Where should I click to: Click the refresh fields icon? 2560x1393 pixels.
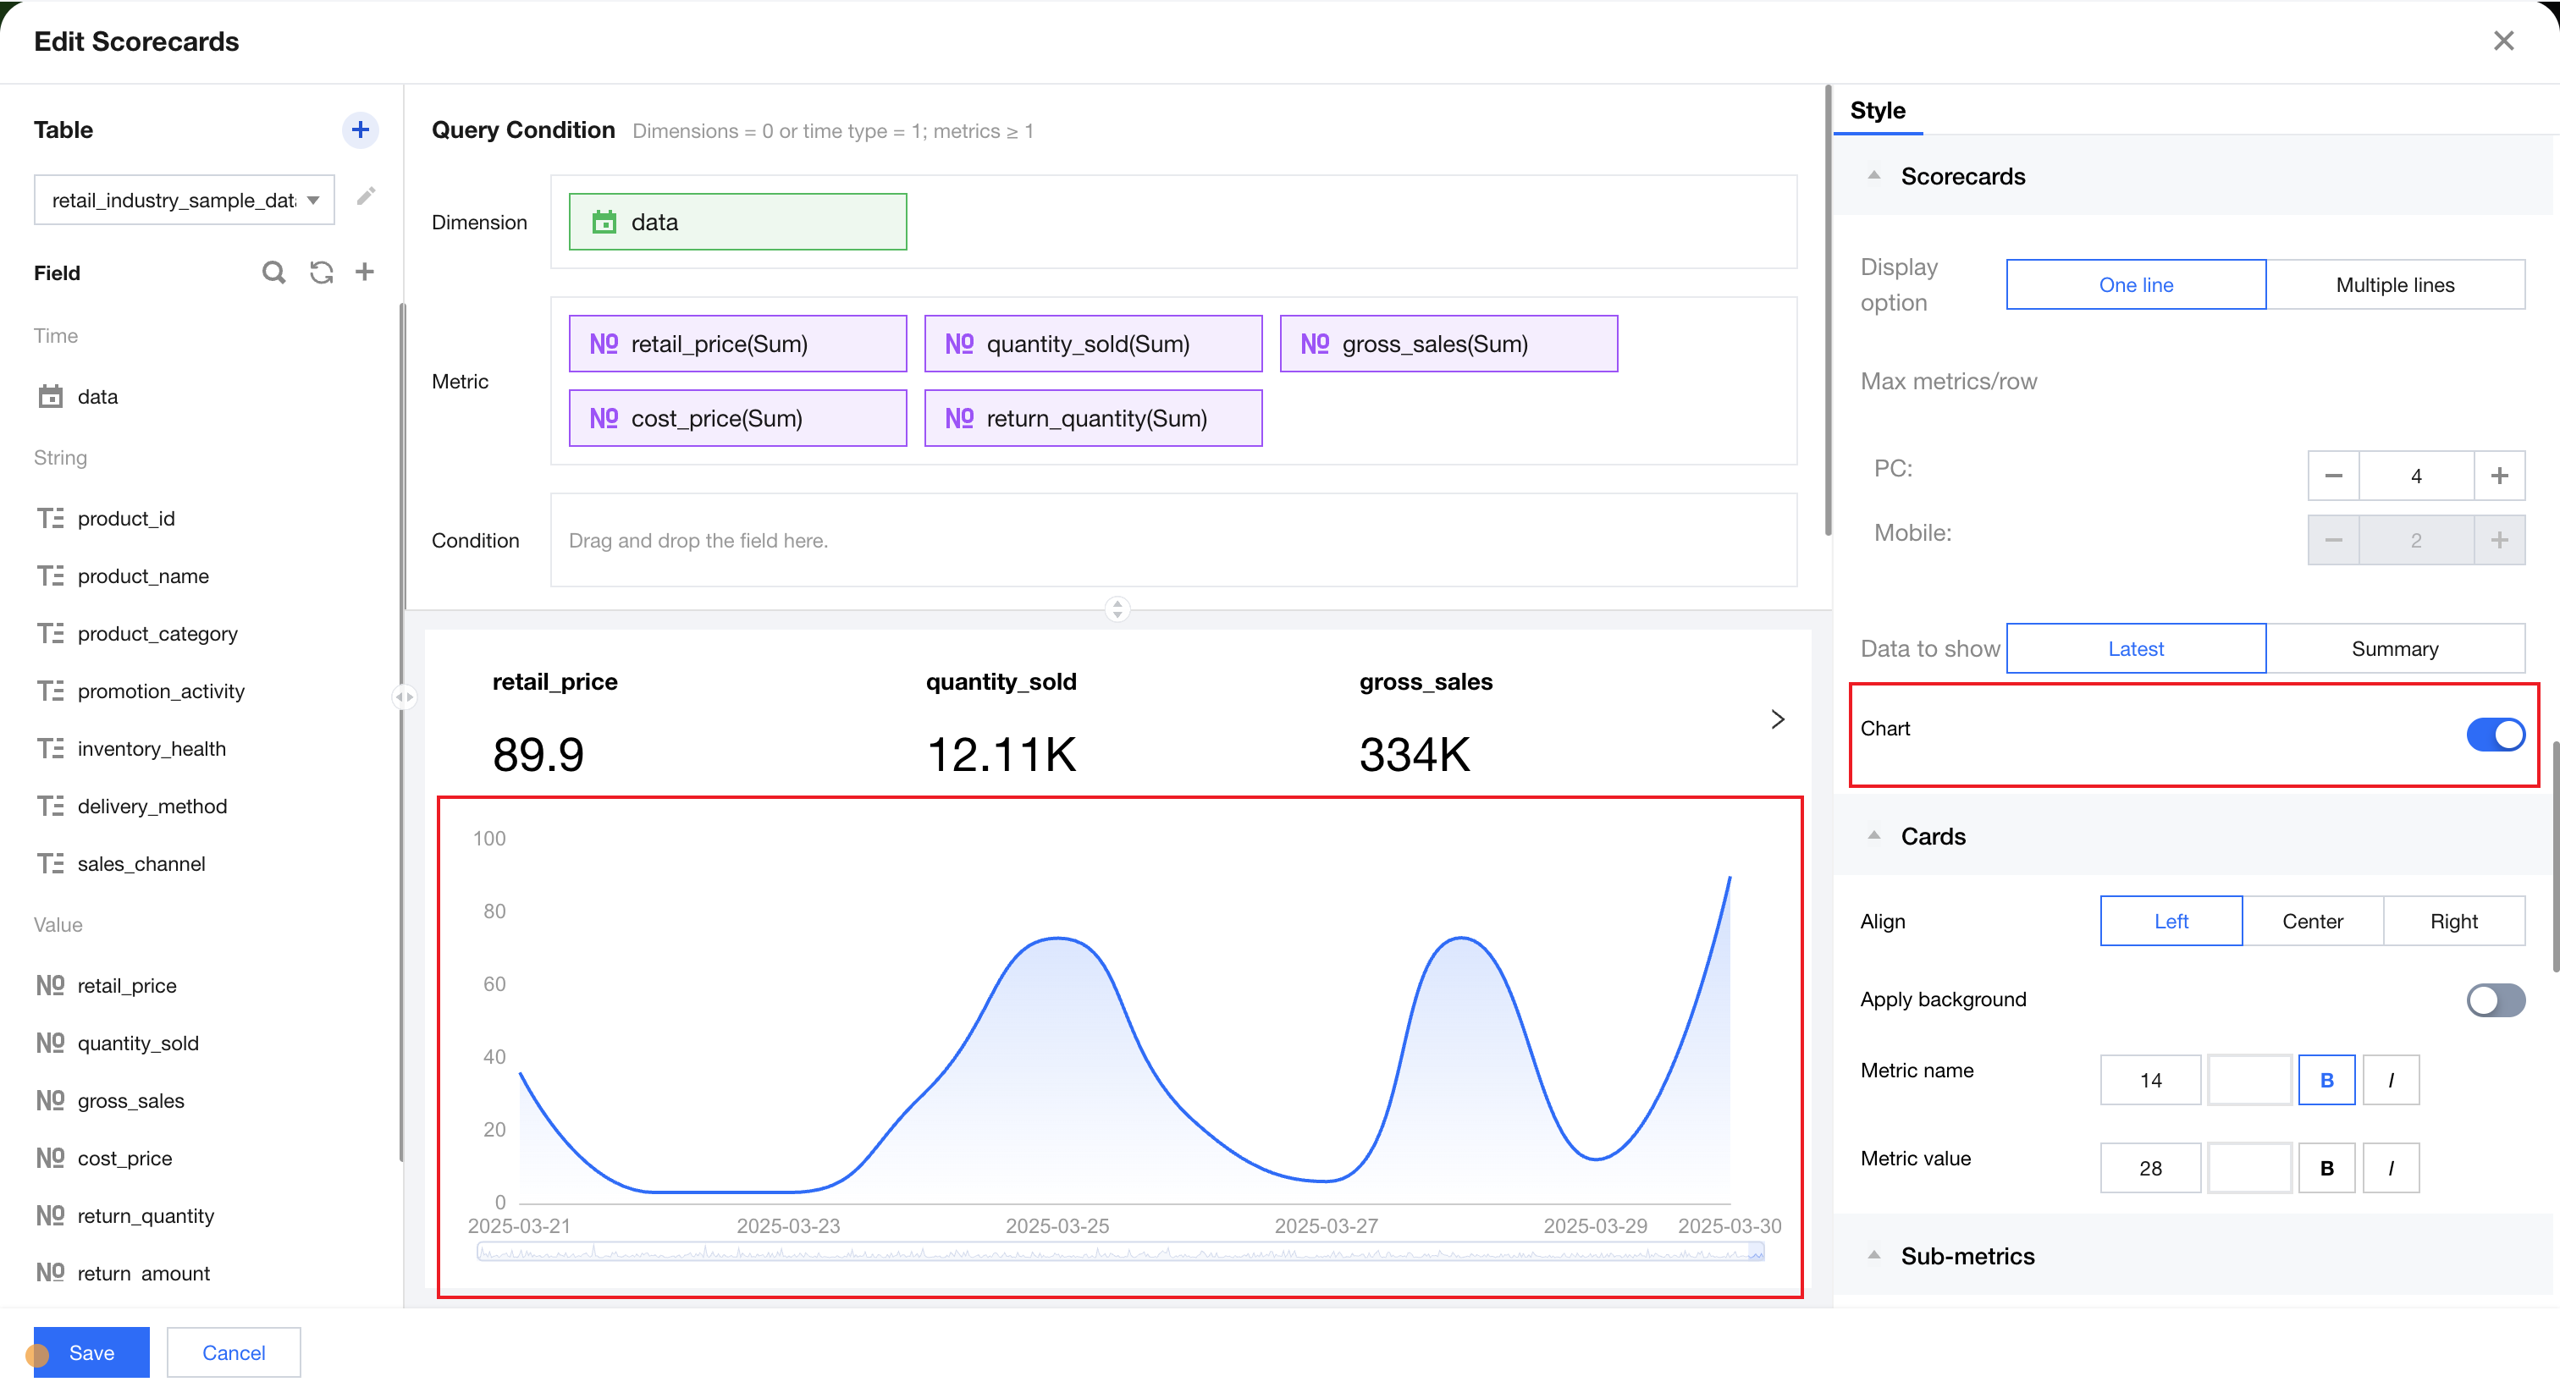[x=321, y=273]
